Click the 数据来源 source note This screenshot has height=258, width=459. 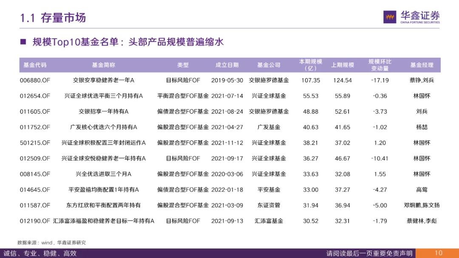[x=51, y=243]
